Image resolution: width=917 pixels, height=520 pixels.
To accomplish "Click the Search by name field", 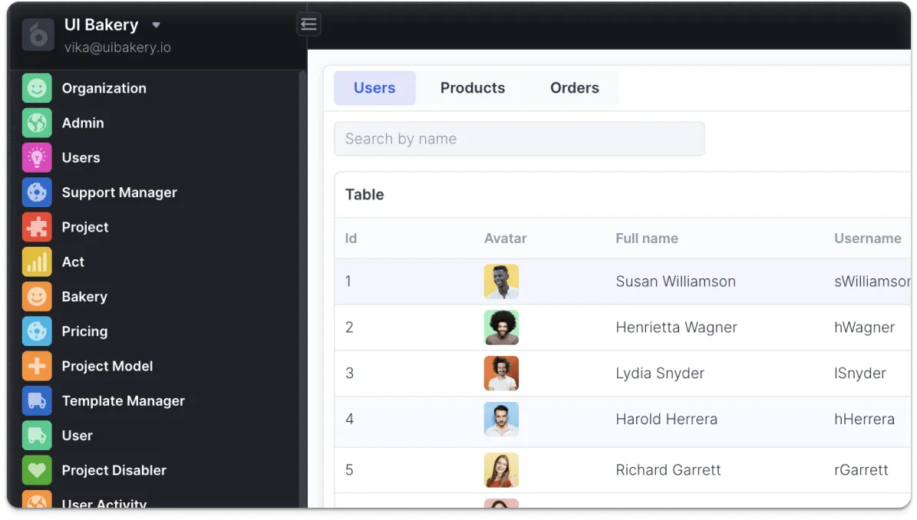I will click(519, 139).
